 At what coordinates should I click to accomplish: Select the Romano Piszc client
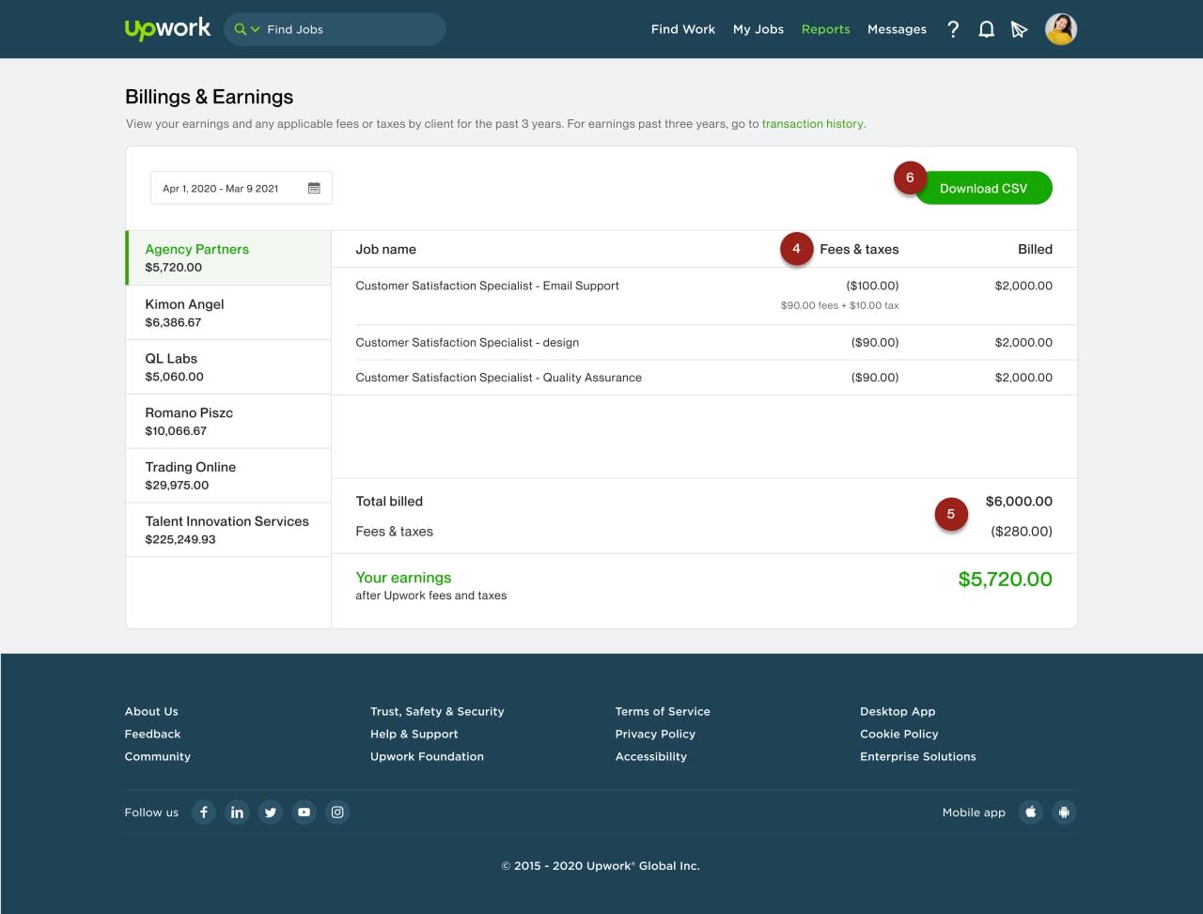coord(228,422)
